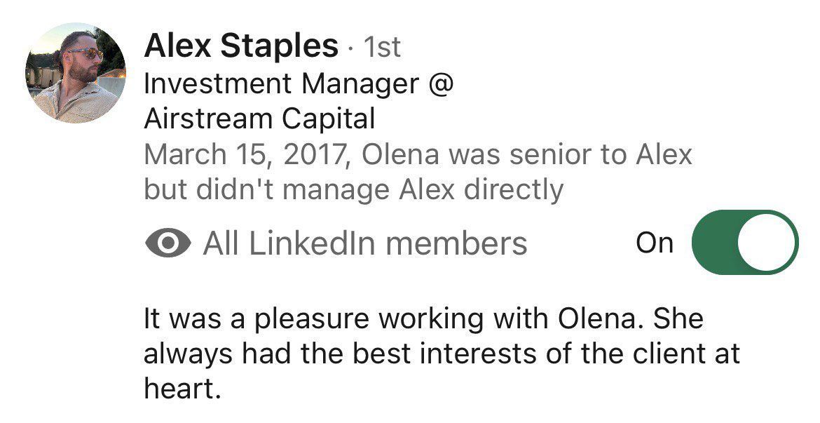The image size is (820, 423).
Task: Click "Staples" surname in the header
Action: [280, 46]
